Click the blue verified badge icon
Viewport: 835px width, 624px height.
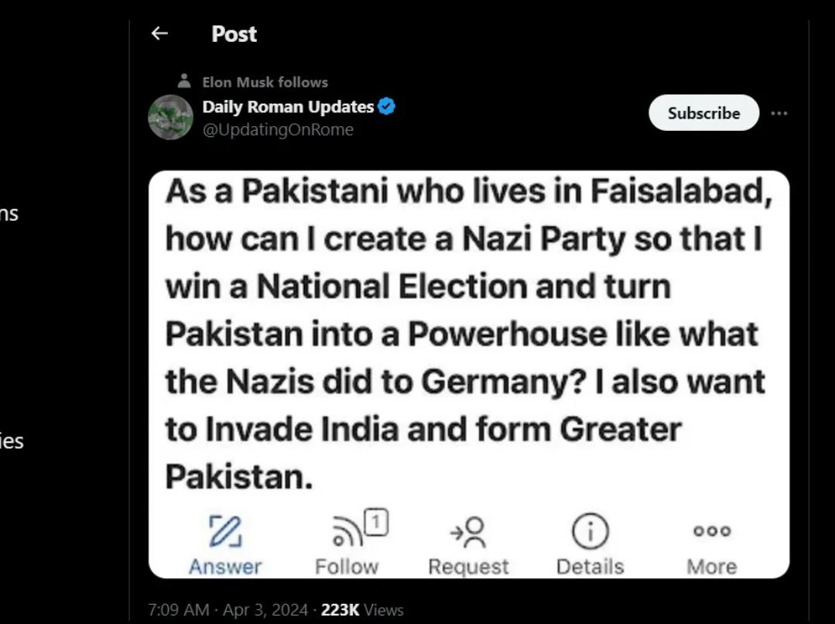(x=387, y=107)
